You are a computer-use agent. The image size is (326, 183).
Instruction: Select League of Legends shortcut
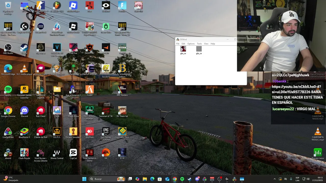(41, 92)
